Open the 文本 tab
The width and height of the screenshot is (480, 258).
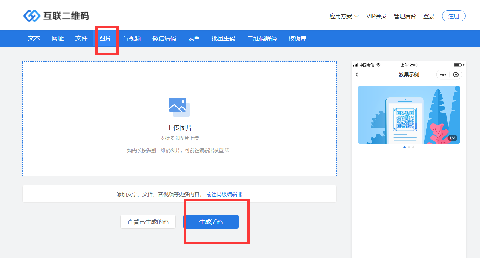pos(34,38)
